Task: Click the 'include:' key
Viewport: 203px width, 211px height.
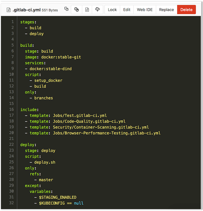Action: 30,110
